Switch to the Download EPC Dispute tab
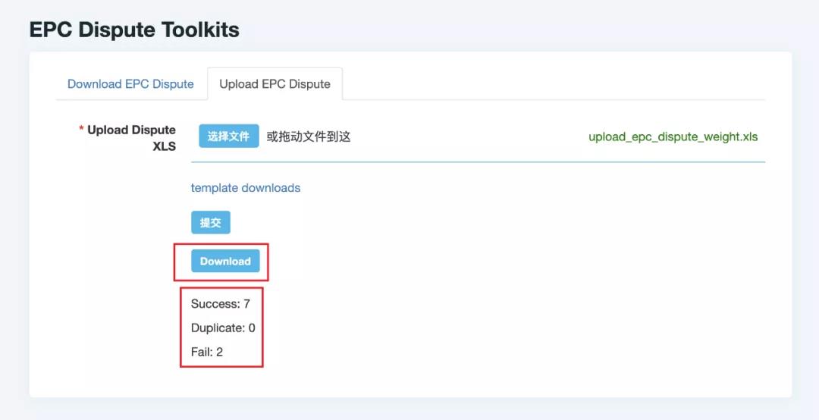The width and height of the screenshot is (819, 420). [x=130, y=84]
